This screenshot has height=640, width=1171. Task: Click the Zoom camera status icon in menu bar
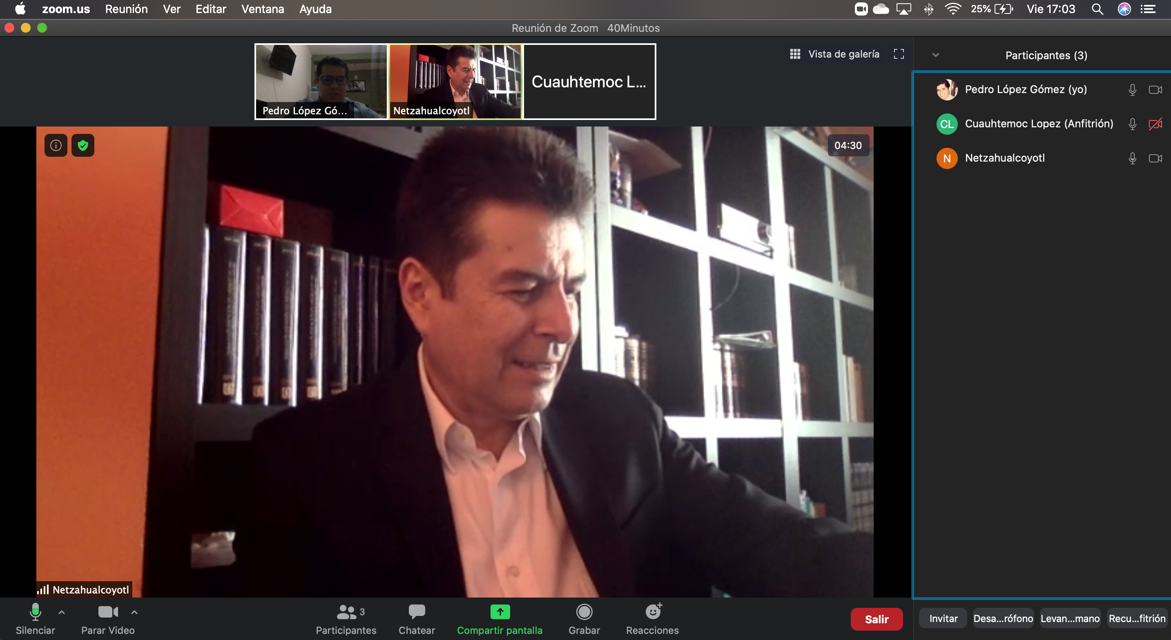click(861, 9)
